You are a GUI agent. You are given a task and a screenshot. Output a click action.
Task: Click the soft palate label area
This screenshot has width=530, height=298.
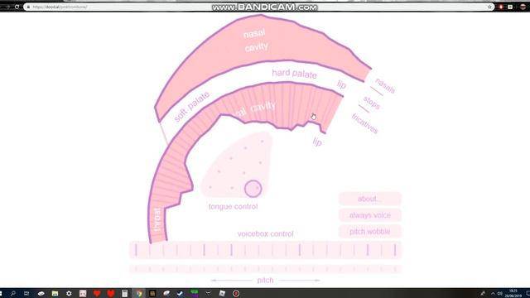click(x=191, y=106)
